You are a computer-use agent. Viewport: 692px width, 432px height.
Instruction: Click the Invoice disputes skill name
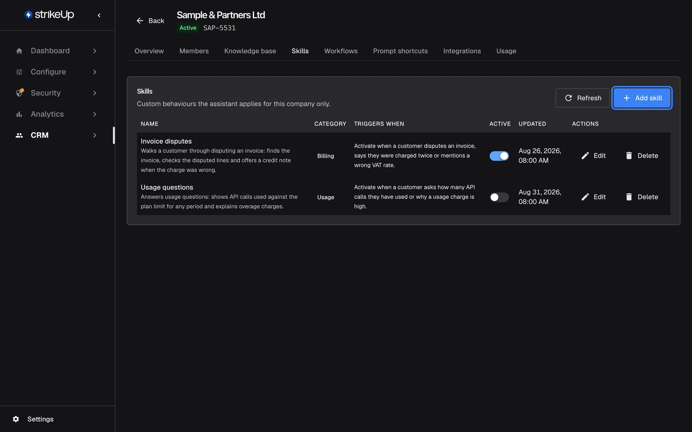click(166, 141)
